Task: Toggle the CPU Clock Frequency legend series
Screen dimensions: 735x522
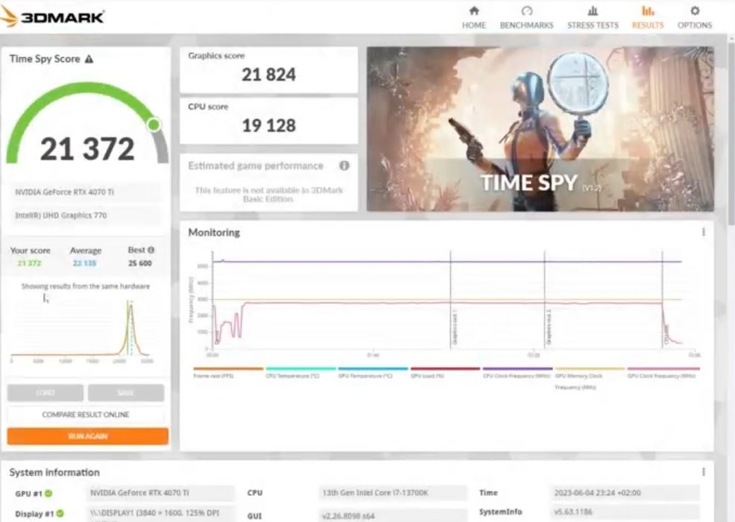Action: 518,373
